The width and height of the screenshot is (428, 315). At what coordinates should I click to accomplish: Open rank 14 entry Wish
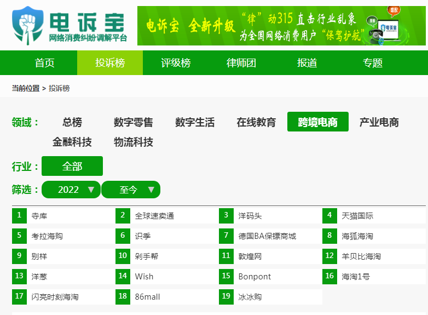pyautogui.click(x=144, y=277)
